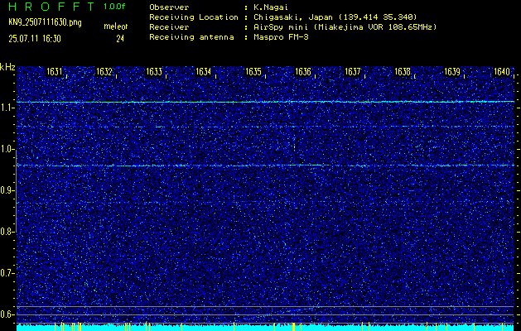The width and height of the screenshot is (521, 331).
Task: Select the version number 1.00f
Action: (114, 7)
